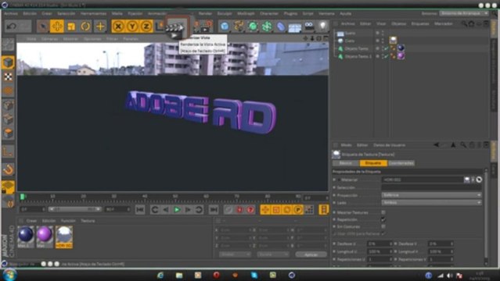This screenshot has height=281, width=500.
Task: Toggle Z axis lock button
Action: click(x=146, y=26)
